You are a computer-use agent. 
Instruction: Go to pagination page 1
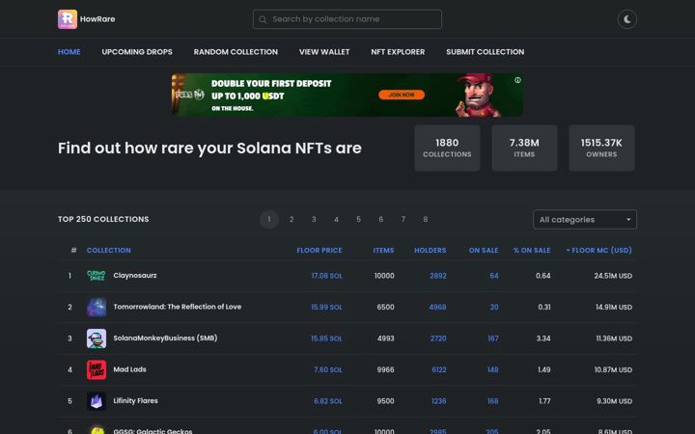click(269, 219)
